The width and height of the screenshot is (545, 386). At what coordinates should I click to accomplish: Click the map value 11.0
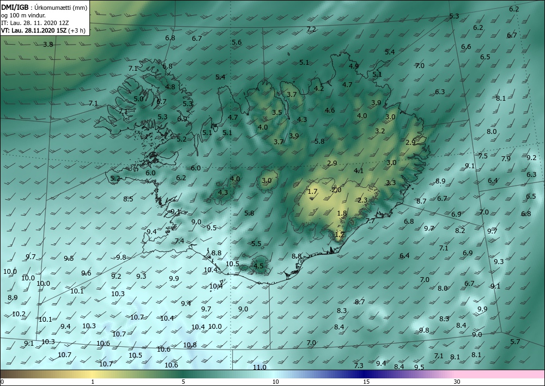(x=259, y=367)
